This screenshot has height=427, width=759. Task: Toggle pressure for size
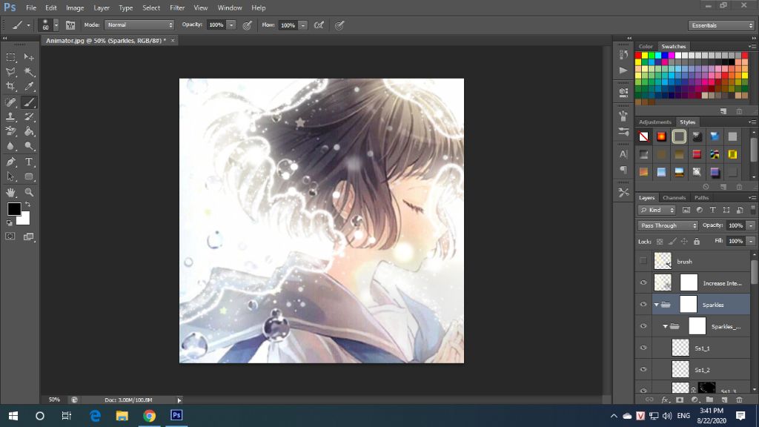tap(339, 25)
